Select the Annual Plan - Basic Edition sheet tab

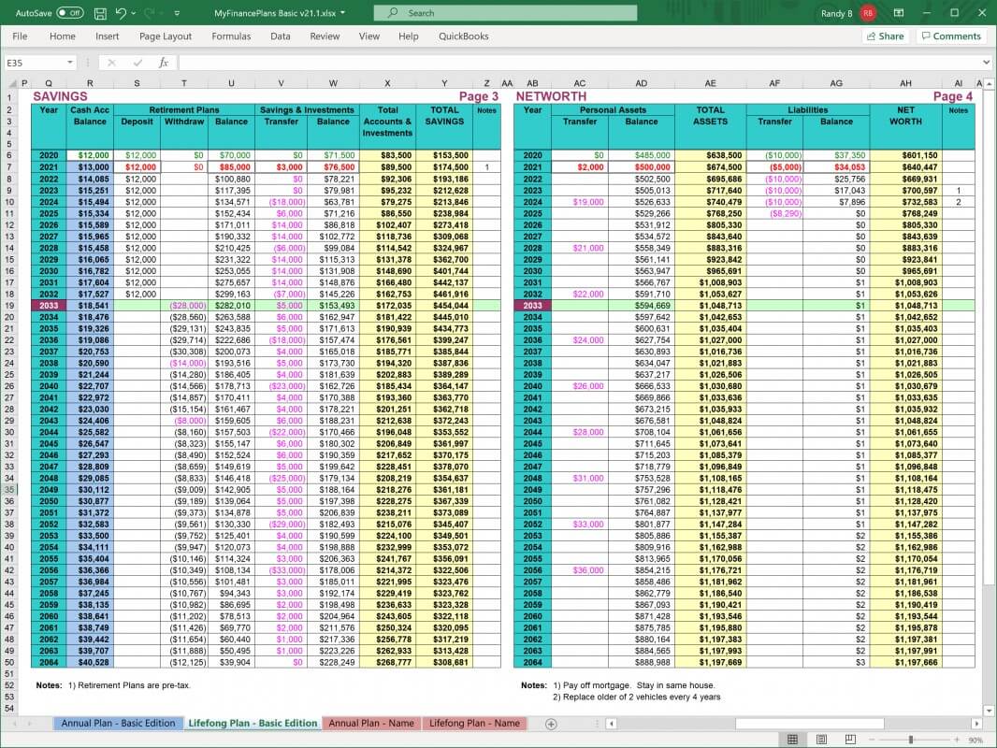click(x=119, y=723)
